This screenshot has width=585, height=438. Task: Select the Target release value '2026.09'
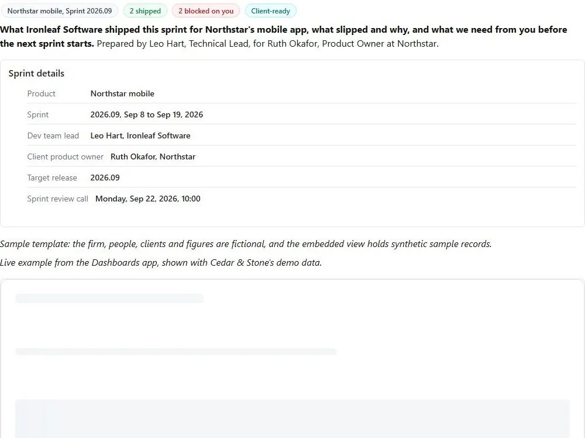105,178
